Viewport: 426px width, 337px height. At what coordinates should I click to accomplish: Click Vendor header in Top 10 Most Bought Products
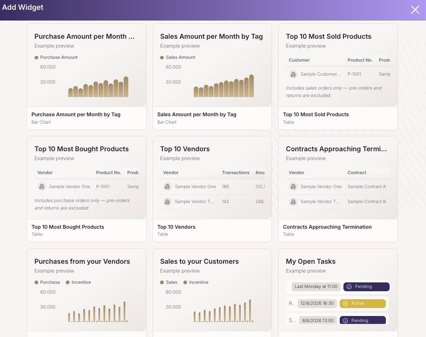click(x=45, y=173)
